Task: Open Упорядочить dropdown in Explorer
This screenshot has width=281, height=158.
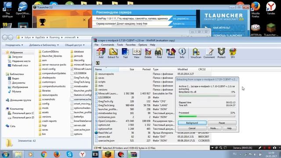Action: click(14, 45)
